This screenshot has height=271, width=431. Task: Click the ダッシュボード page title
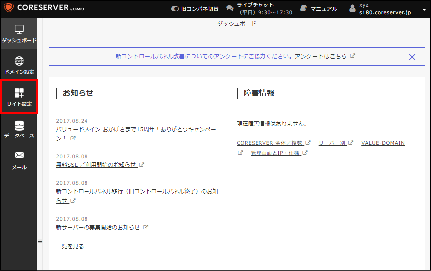237,24
